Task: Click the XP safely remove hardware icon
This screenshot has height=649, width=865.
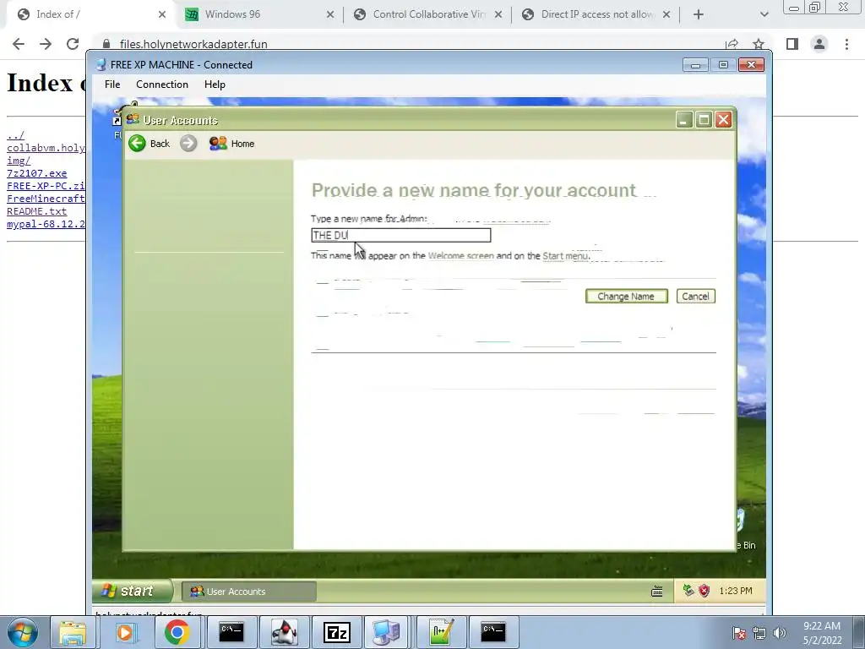Action: coord(688,591)
